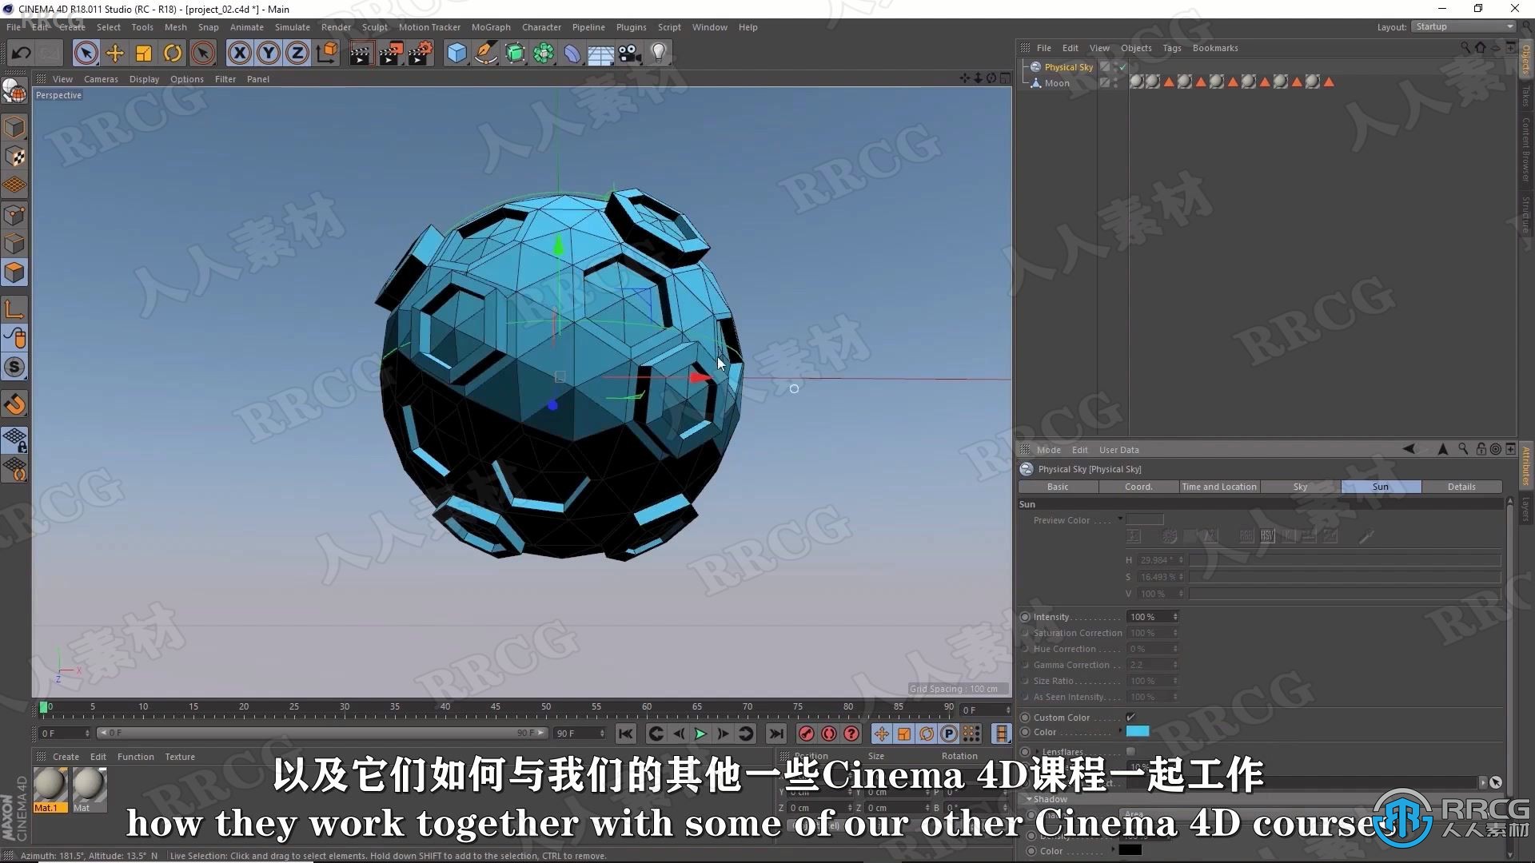This screenshot has width=1535, height=863.
Task: Click the Spline Pen icon
Action: (485, 54)
